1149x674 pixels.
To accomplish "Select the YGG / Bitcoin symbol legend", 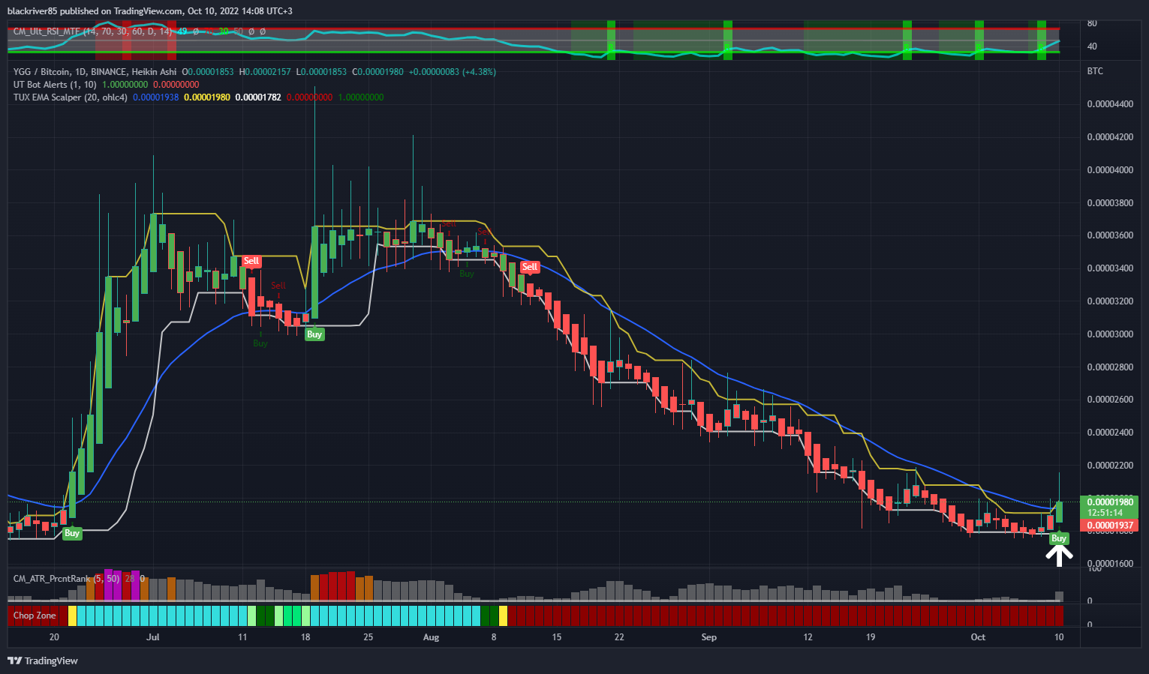I will coord(95,72).
